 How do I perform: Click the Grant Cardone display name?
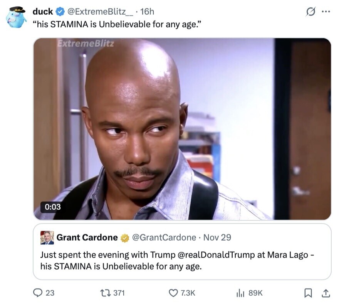[87, 237]
